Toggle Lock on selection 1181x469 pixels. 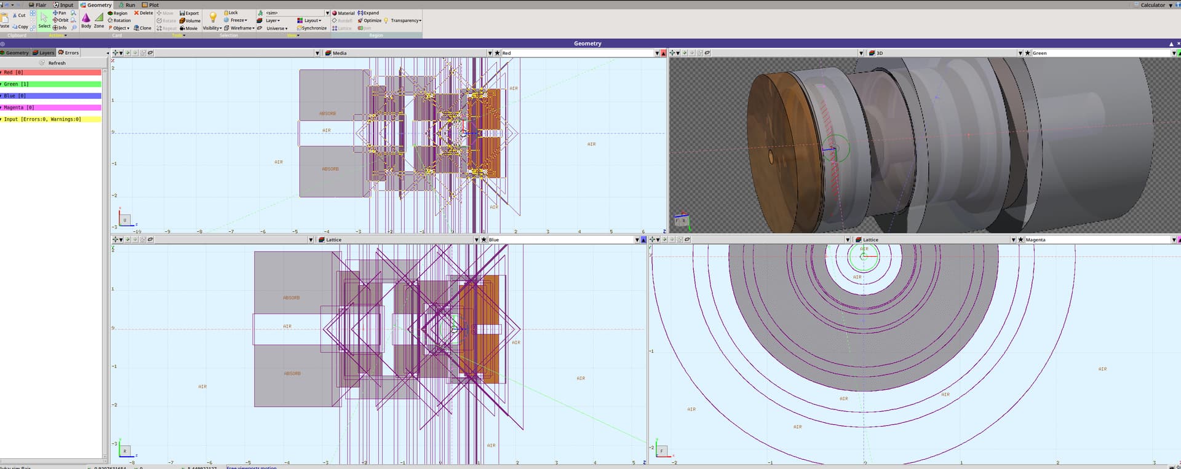231,13
